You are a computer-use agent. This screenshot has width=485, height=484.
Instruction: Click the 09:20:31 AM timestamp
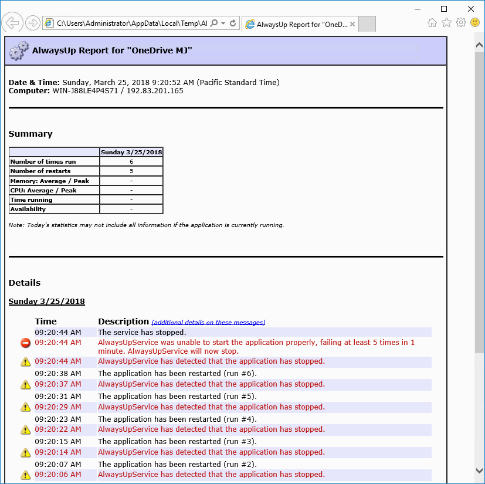pos(58,397)
